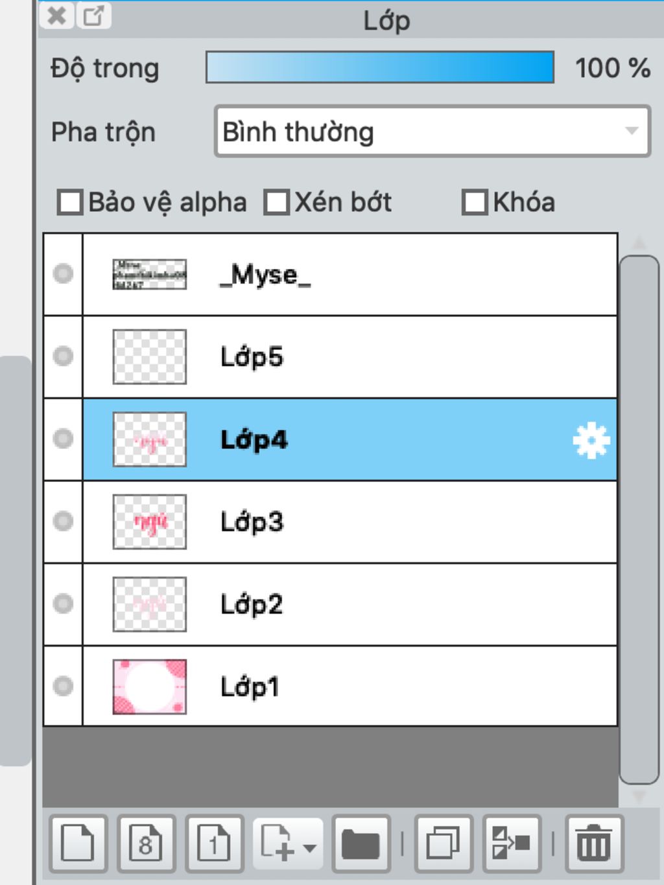The height and width of the screenshot is (885, 664).
Task: Hide the Lớp1 layer
Action: coord(63,686)
